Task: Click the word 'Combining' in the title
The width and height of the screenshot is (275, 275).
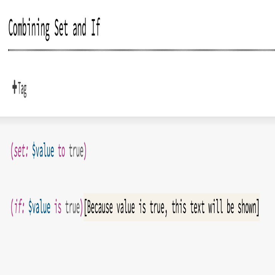Action: [29, 29]
